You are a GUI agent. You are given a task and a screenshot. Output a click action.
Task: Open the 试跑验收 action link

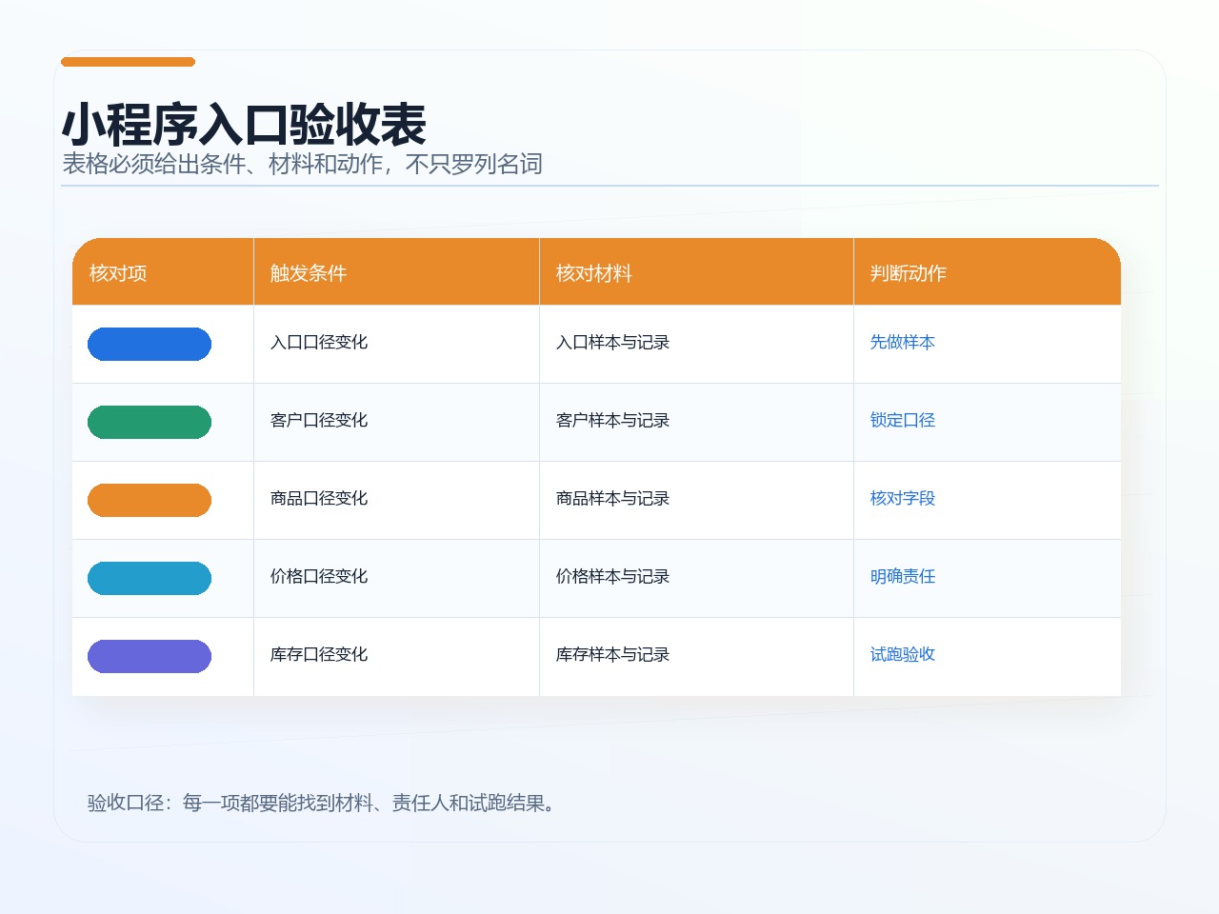click(903, 654)
